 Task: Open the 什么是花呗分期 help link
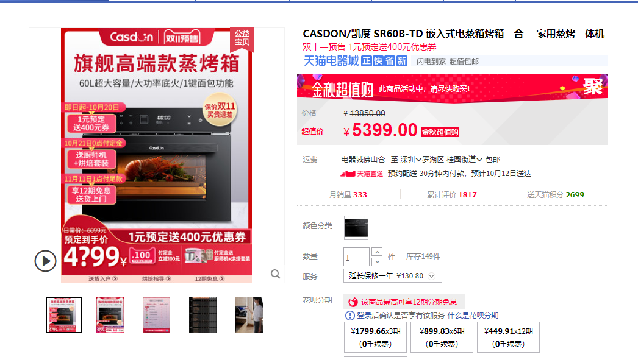473,316
